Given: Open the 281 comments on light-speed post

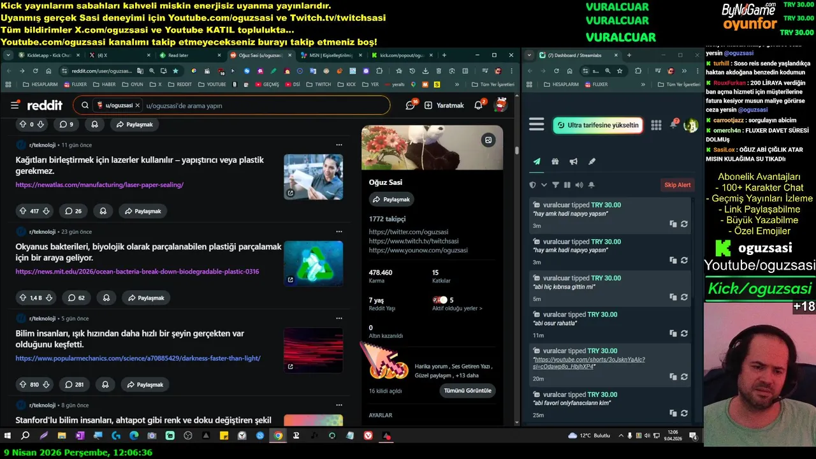Looking at the screenshot, I should (75, 384).
